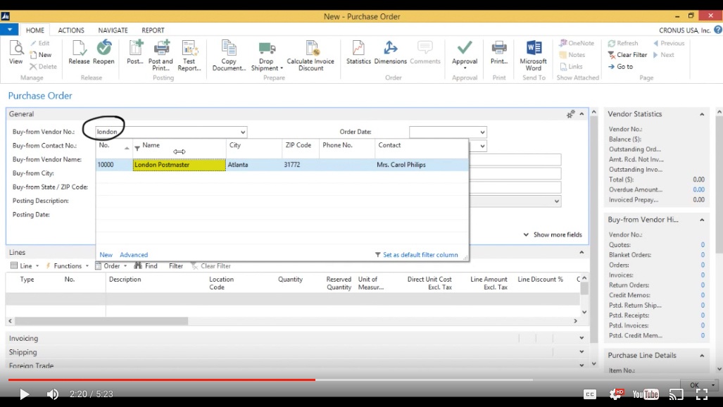Screen dimensions: 723x407
Task: Open the Buy-from Vendor No. dropdown arrow
Action: pyautogui.click(x=243, y=132)
